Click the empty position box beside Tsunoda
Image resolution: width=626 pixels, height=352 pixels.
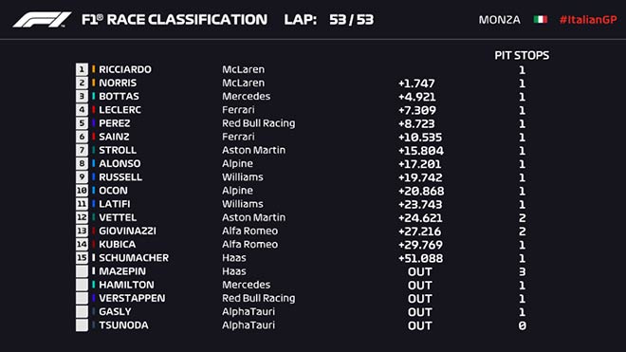click(x=82, y=325)
